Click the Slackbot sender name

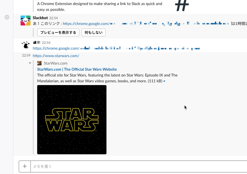coord(40,18)
